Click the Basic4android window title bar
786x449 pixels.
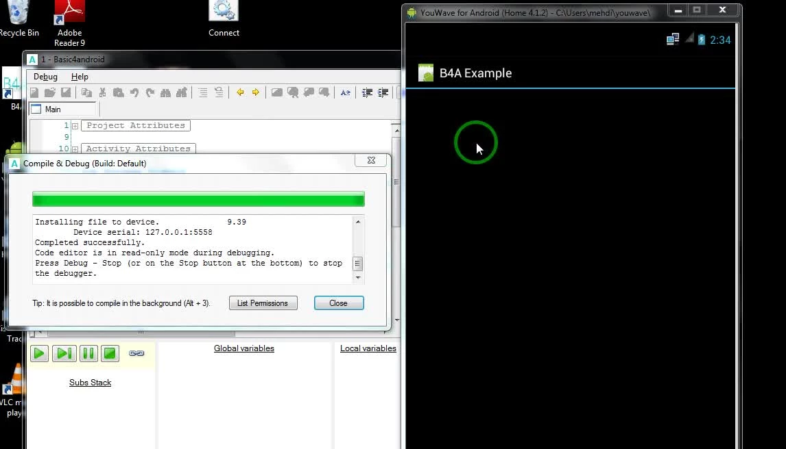[x=213, y=60]
